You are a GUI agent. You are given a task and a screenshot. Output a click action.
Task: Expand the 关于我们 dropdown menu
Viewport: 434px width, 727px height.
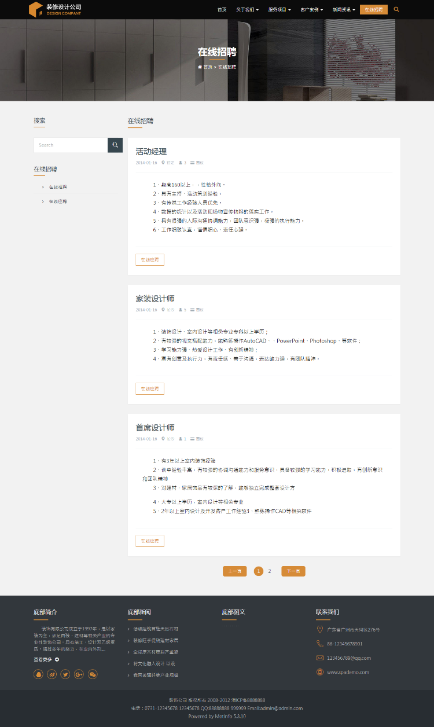[247, 9]
